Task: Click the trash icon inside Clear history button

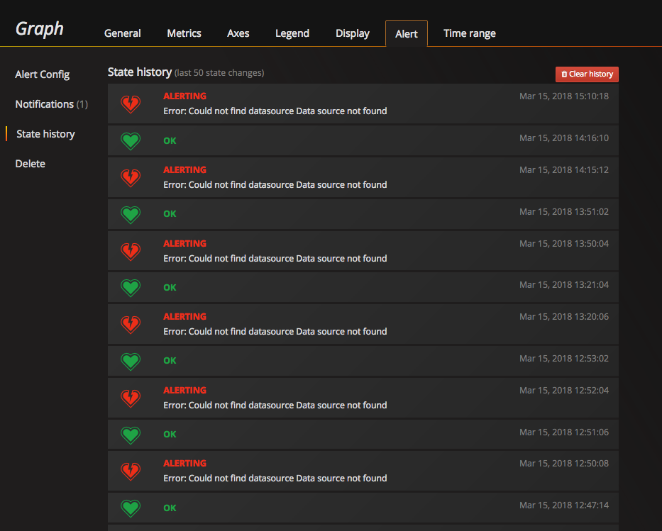Action: click(x=565, y=74)
